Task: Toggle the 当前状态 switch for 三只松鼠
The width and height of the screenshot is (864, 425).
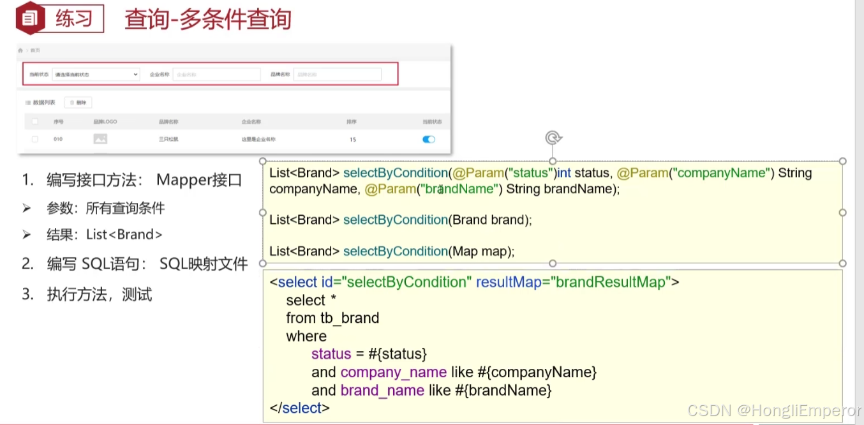Action: [x=429, y=139]
